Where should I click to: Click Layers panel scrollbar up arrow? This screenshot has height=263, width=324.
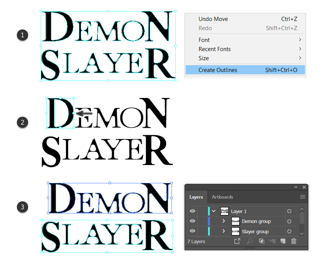pyautogui.click(x=302, y=209)
